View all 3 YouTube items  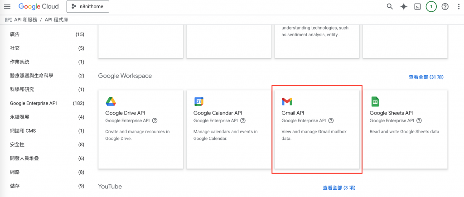pyautogui.click(x=339, y=187)
